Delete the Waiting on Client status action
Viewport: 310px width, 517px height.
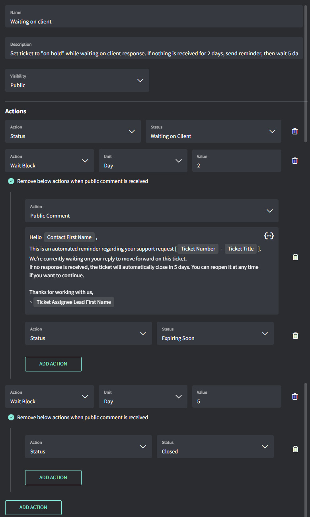295,131
